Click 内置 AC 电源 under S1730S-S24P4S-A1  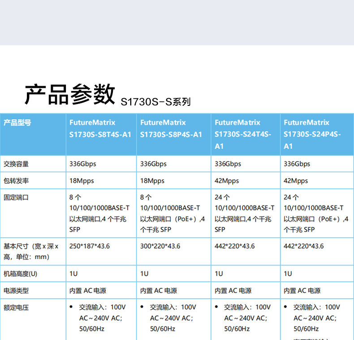(302, 291)
